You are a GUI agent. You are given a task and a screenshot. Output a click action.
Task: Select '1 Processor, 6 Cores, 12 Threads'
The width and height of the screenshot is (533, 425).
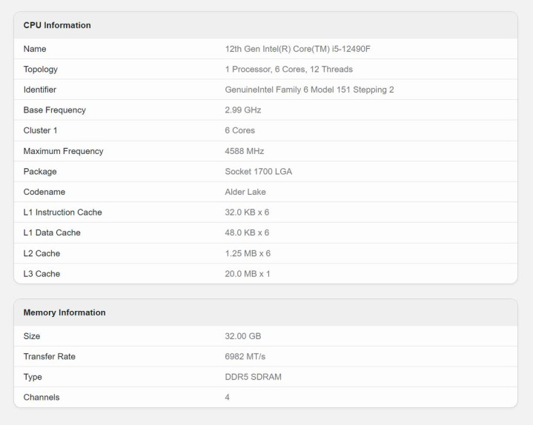[x=288, y=70]
